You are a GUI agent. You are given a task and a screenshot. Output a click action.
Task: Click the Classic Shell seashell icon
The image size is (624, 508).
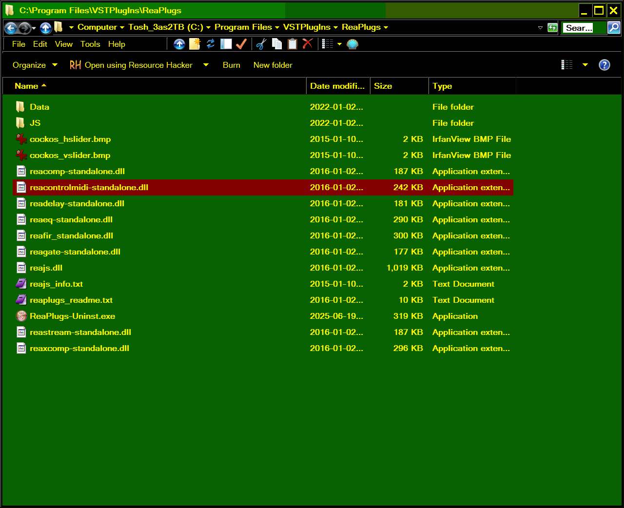[x=352, y=44]
